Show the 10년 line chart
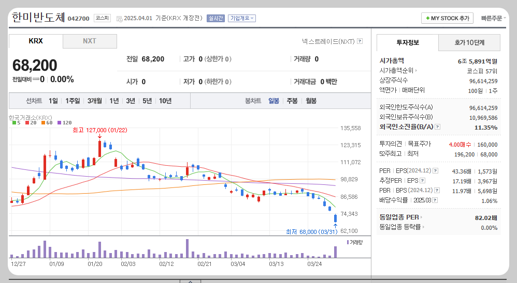Viewport: 517px width, 283px height. [x=165, y=101]
